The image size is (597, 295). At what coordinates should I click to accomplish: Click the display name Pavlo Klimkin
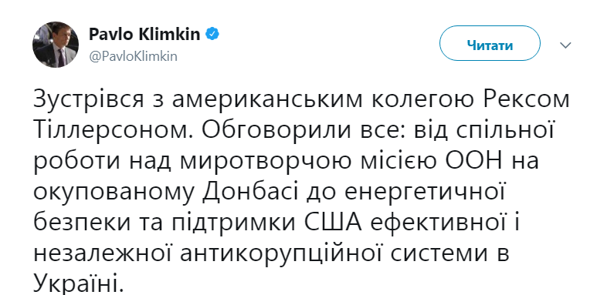144,35
